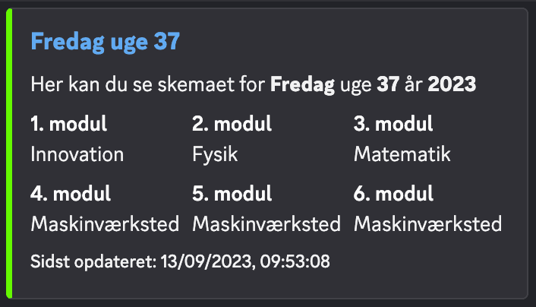This screenshot has height=307, width=536.
Task: Select the bold year "2023" in description
Action: (x=452, y=84)
